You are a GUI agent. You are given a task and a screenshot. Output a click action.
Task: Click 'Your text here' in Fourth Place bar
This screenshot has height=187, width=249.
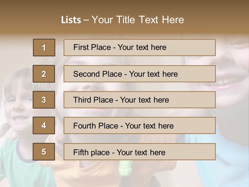[x=149, y=126]
